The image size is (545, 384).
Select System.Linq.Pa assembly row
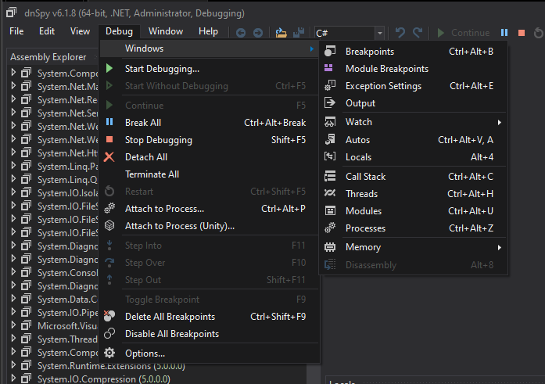pos(67,167)
